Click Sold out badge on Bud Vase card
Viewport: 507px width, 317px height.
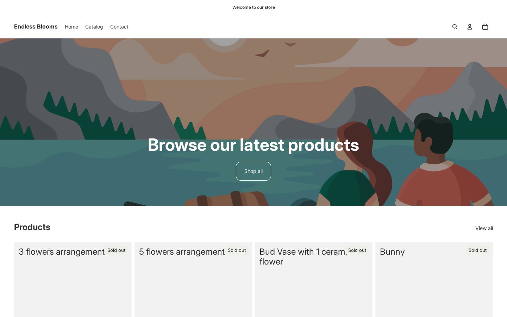357,250
